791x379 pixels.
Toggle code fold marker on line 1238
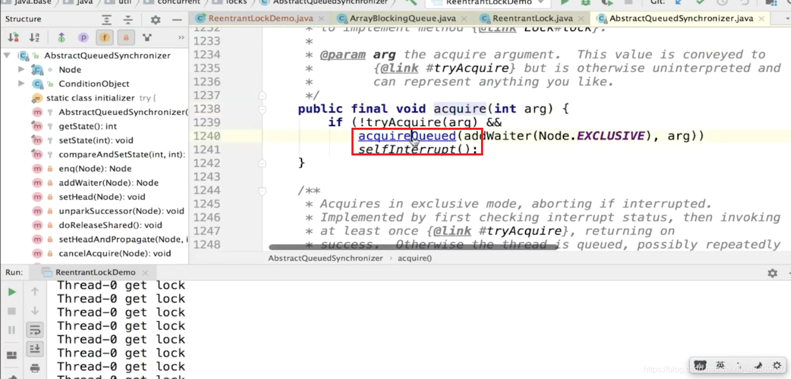point(262,109)
